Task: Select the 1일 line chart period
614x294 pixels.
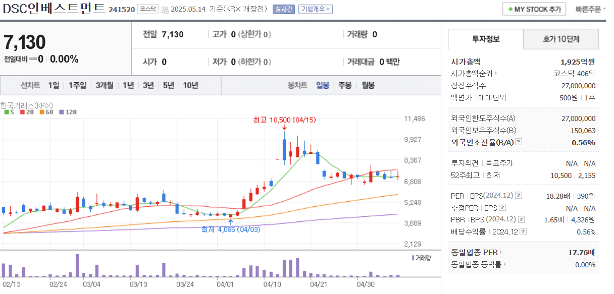Action: coord(54,85)
